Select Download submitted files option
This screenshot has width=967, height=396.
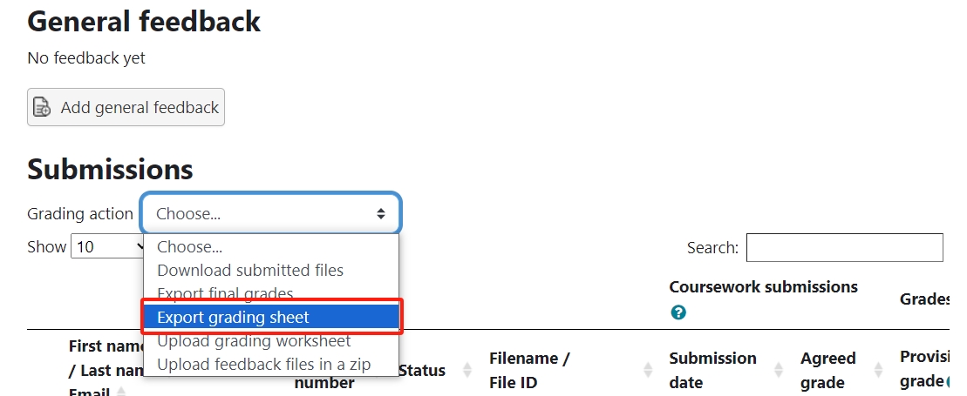click(x=250, y=271)
